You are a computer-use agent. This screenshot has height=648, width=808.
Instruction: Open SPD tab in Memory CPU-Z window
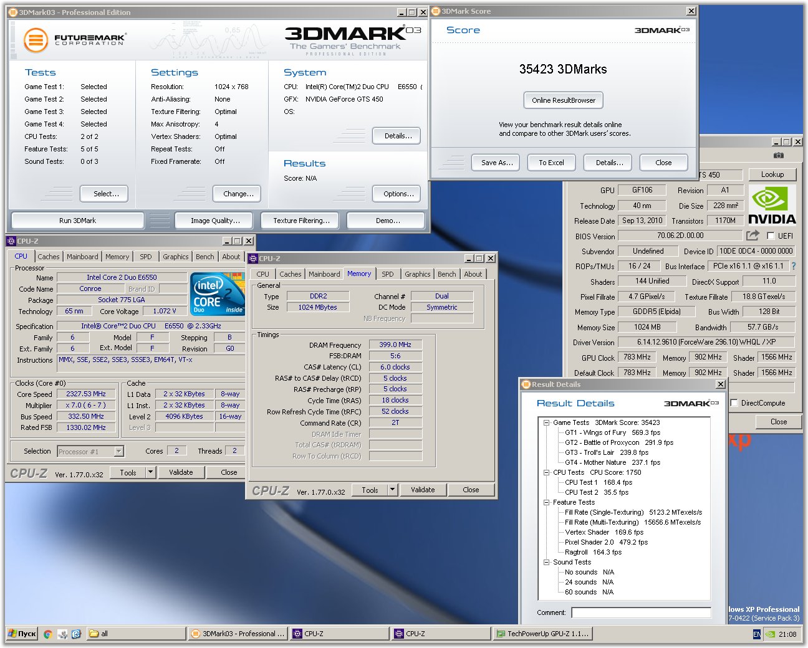388,274
